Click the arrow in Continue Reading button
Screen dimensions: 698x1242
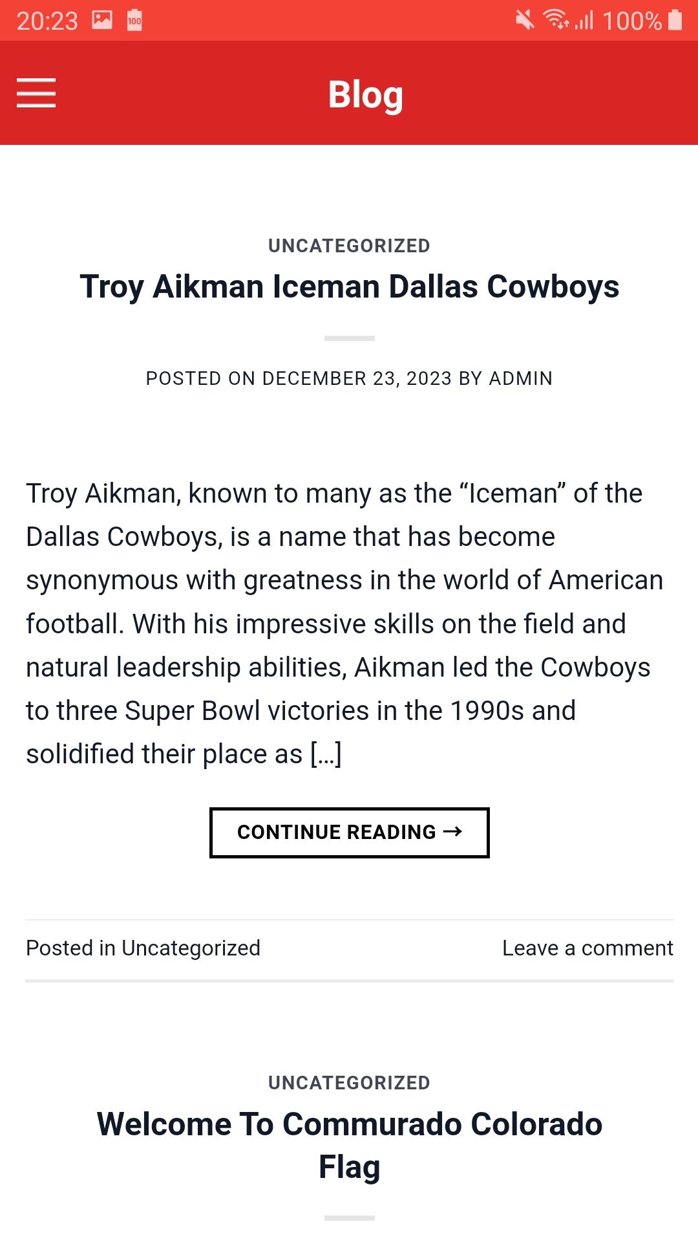[453, 831]
